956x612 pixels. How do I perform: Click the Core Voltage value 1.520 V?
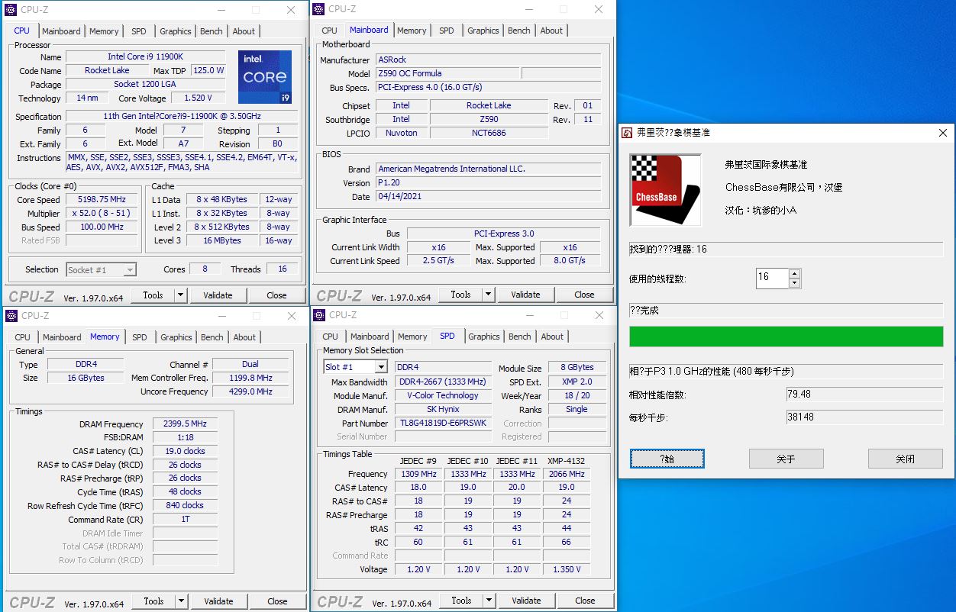coord(199,98)
